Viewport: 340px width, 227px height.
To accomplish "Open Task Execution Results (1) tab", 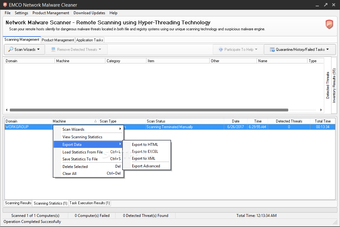I will [x=90, y=203].
